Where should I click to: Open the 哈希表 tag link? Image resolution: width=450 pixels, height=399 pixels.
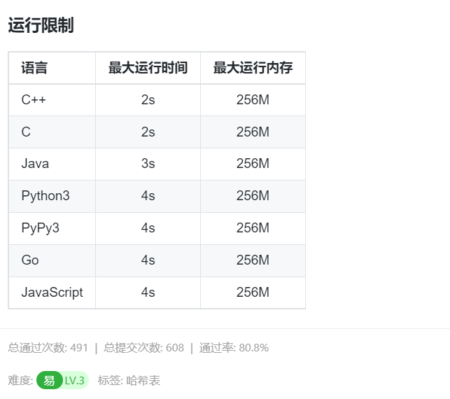click(x=143, y=381)
